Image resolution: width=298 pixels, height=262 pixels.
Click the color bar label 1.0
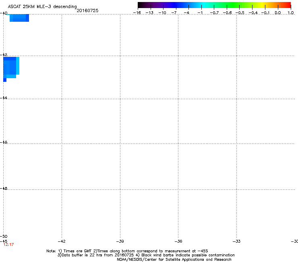291,13
